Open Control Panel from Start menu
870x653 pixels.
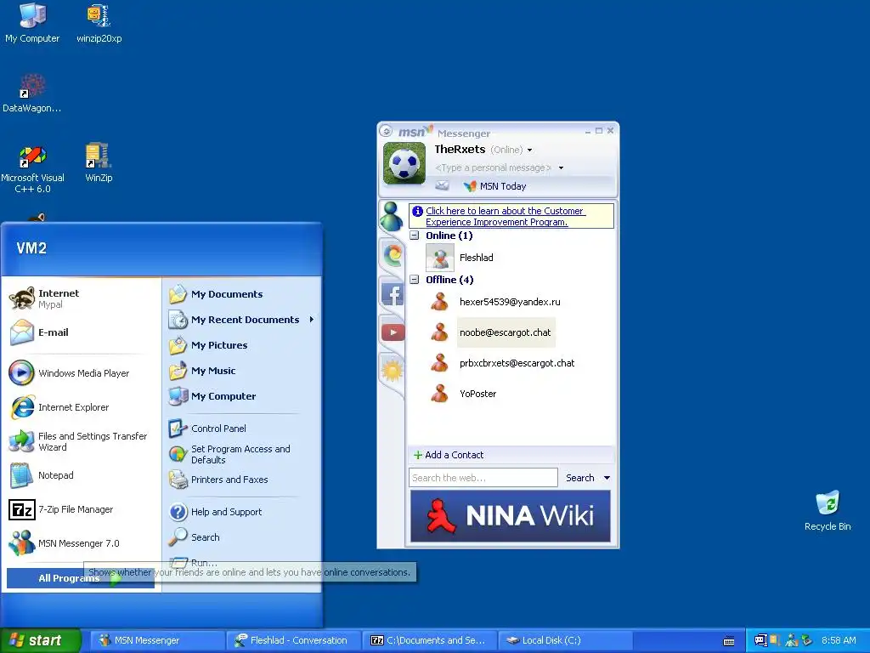pyautogui.click(x=241, y=429)
